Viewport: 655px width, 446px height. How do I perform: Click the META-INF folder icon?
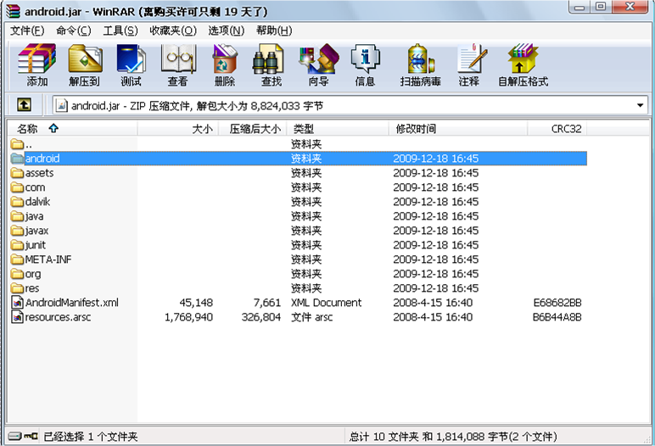[17, 259]
